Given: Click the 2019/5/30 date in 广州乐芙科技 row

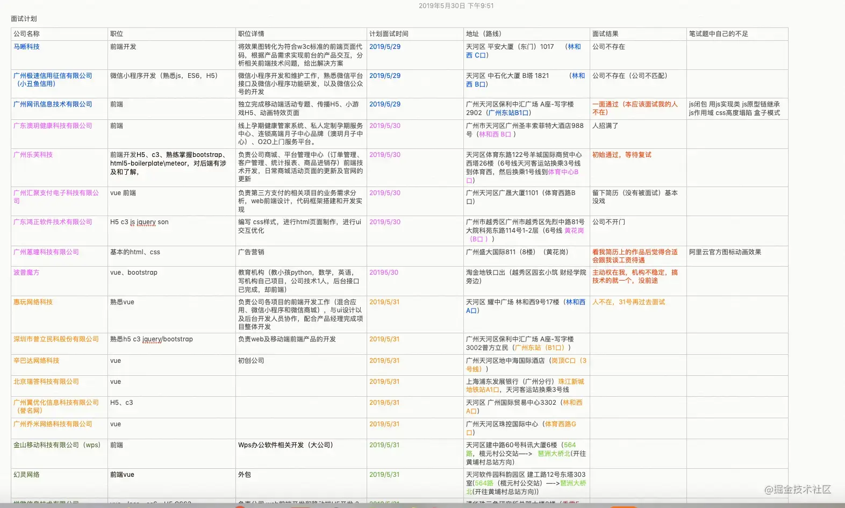Looking at the screenshot, I should click(385, 155).
